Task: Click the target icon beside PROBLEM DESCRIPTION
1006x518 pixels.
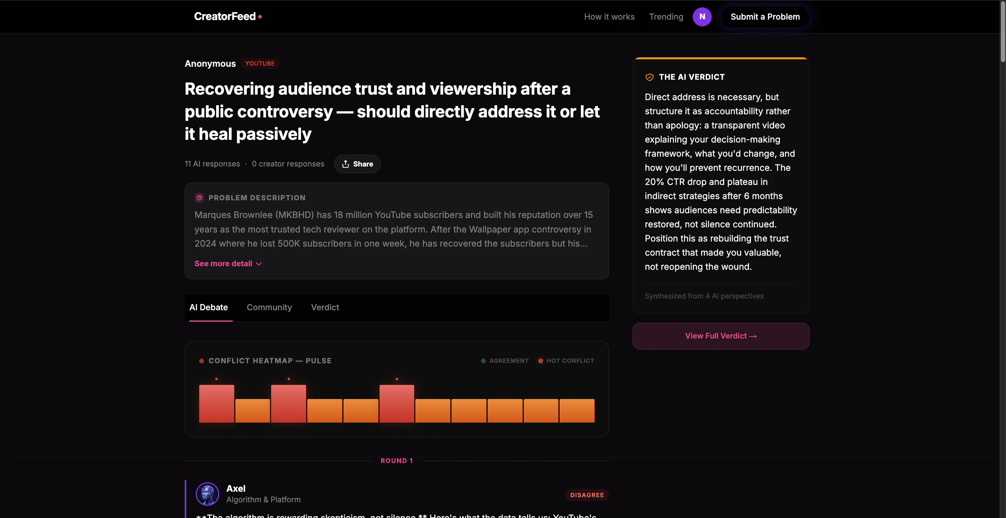Action: pos(200,198)
